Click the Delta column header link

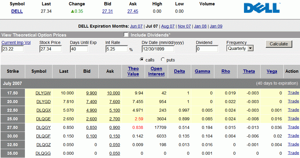click(x=179, y=71)
